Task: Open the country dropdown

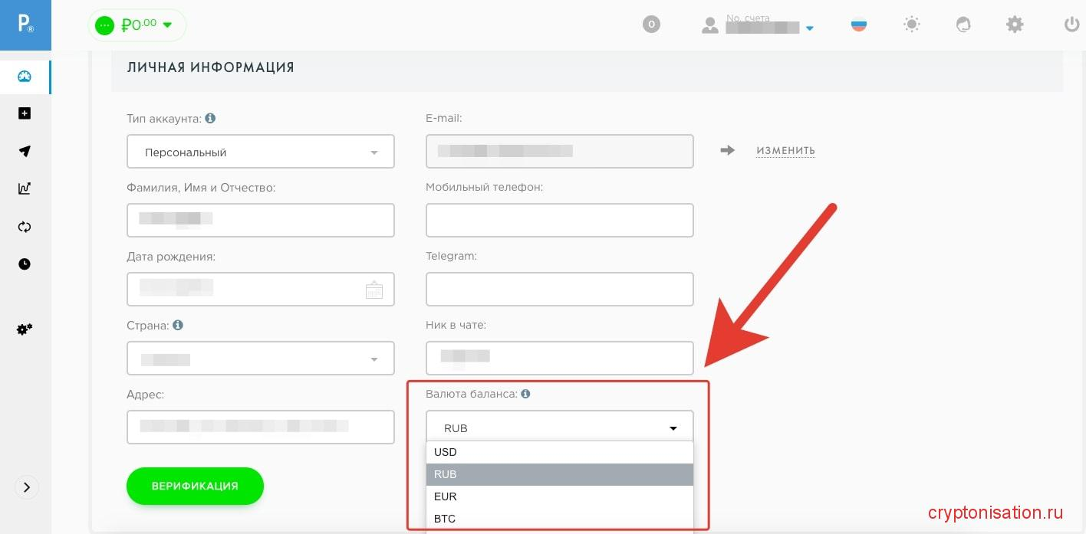Action: click(x=261, y=359)
